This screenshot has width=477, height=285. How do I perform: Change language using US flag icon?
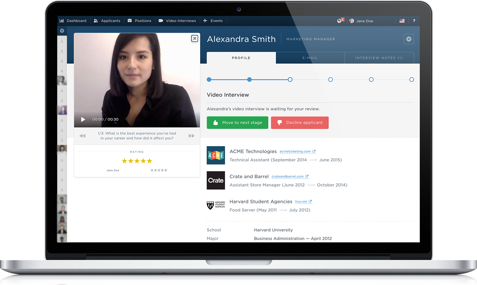[402, 21]
